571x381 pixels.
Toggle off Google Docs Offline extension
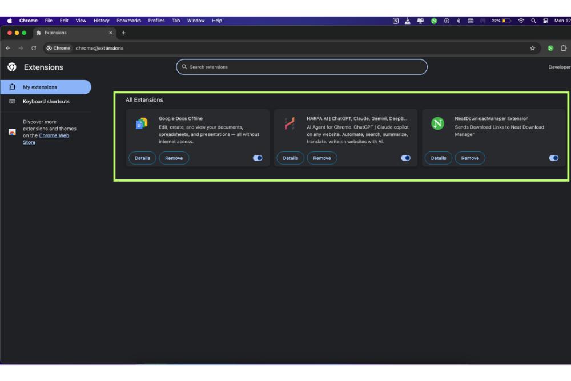point(258,158)
